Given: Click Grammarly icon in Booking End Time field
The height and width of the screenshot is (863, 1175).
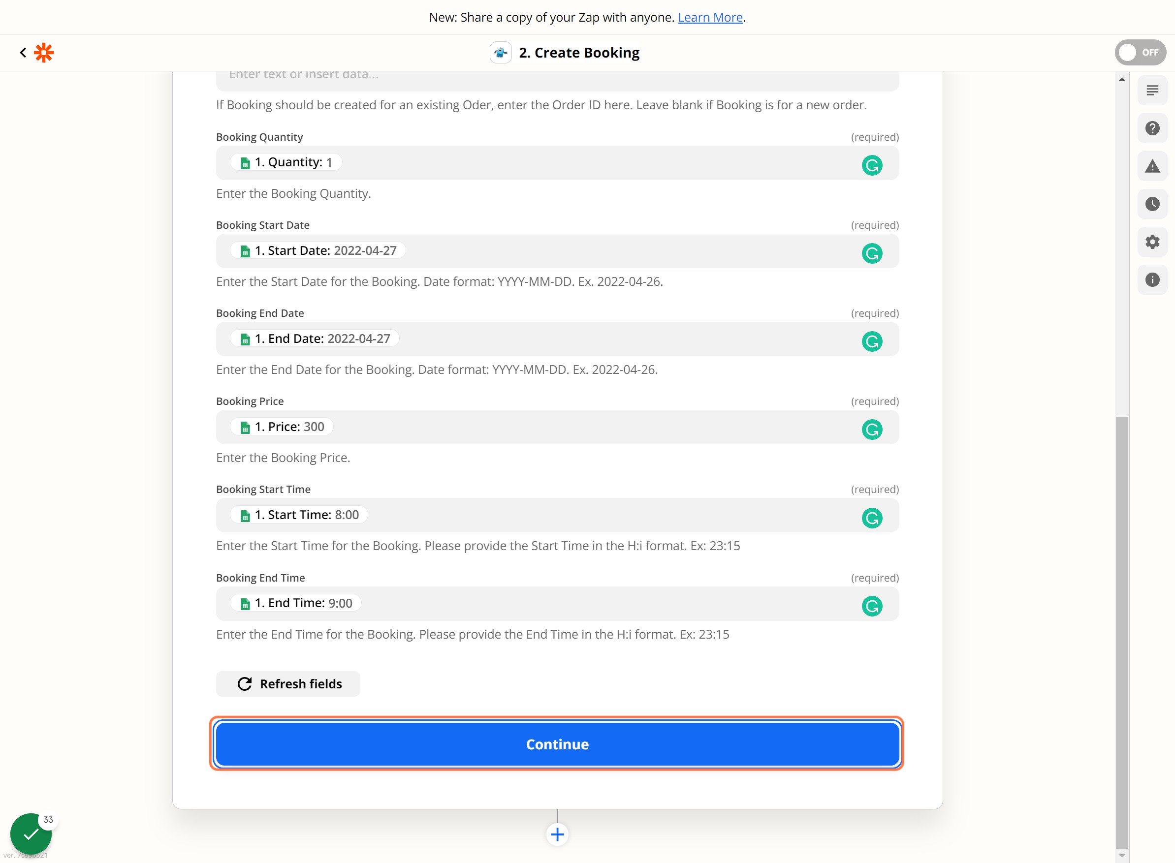Looking at the screenshot, I should (x=871, y=606).
